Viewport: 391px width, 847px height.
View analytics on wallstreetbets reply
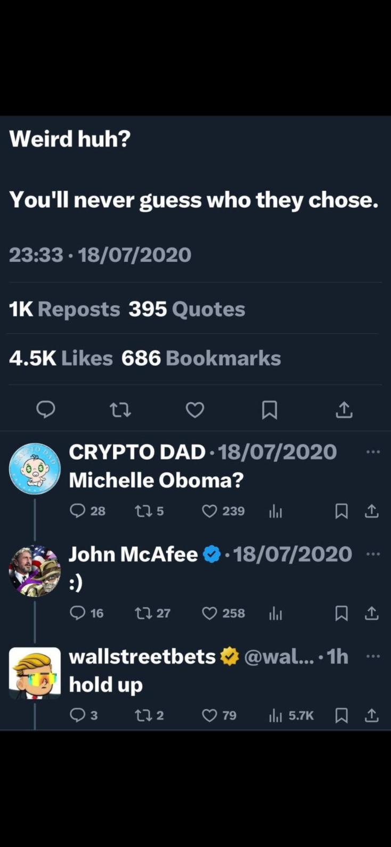[275, 715]
